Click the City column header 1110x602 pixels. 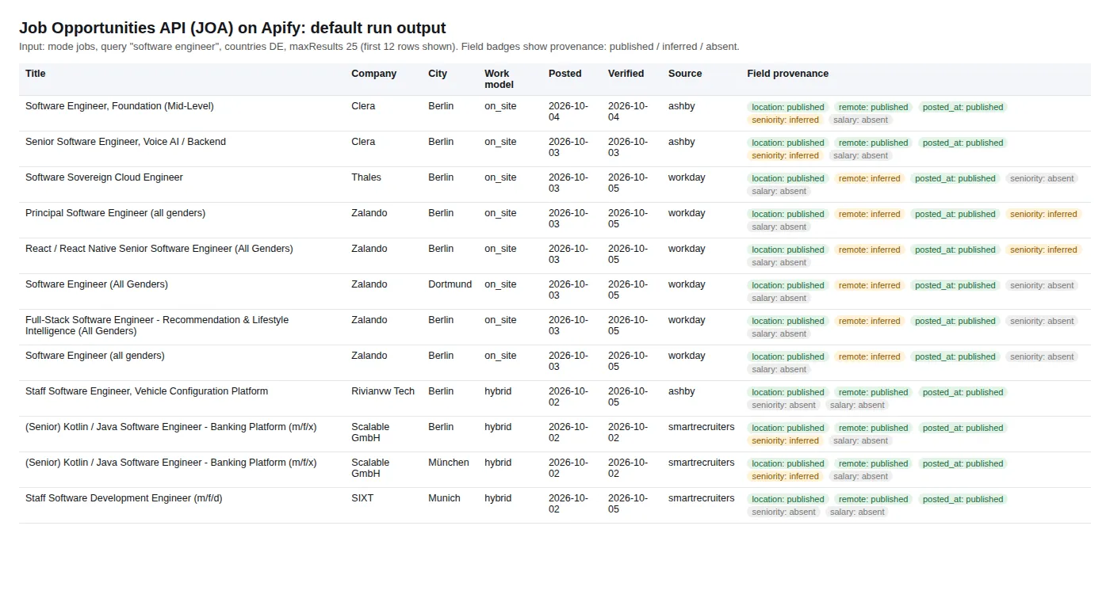point(438,74)
